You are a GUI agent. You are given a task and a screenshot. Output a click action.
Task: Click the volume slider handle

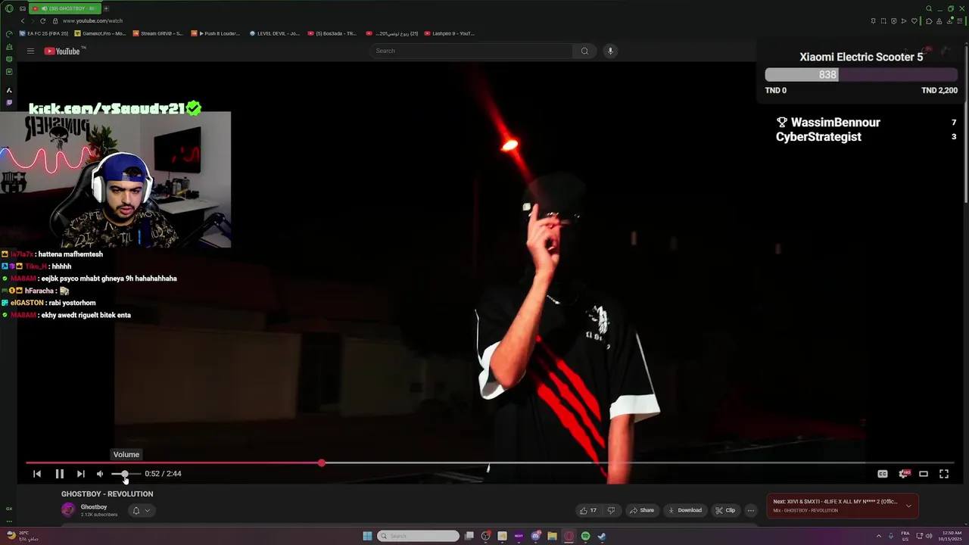pyautogui.click(x=125, y=474)
